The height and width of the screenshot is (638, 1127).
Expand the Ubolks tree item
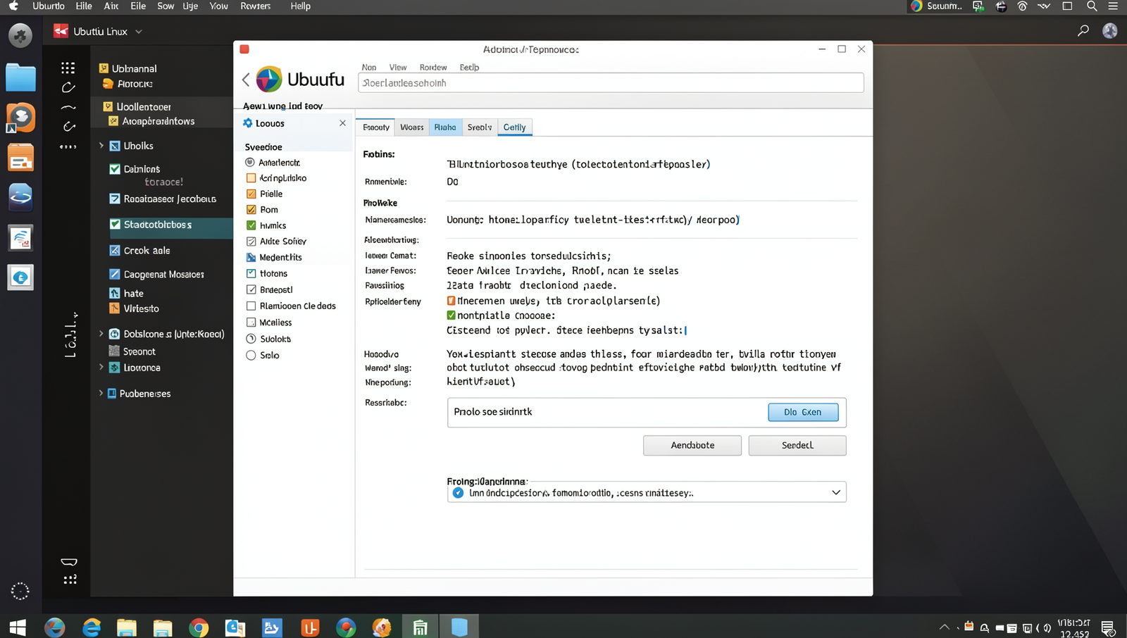[x=101, y=146]
